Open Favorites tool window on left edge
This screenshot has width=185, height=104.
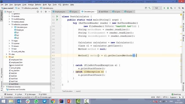(1, 73)
